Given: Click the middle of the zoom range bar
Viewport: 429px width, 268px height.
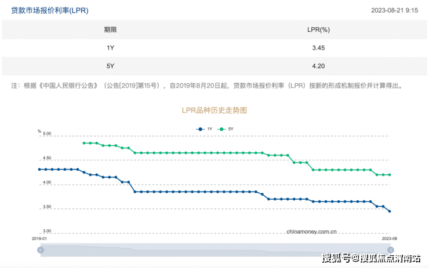Looking at the screenshot, I should click(215, 250).
